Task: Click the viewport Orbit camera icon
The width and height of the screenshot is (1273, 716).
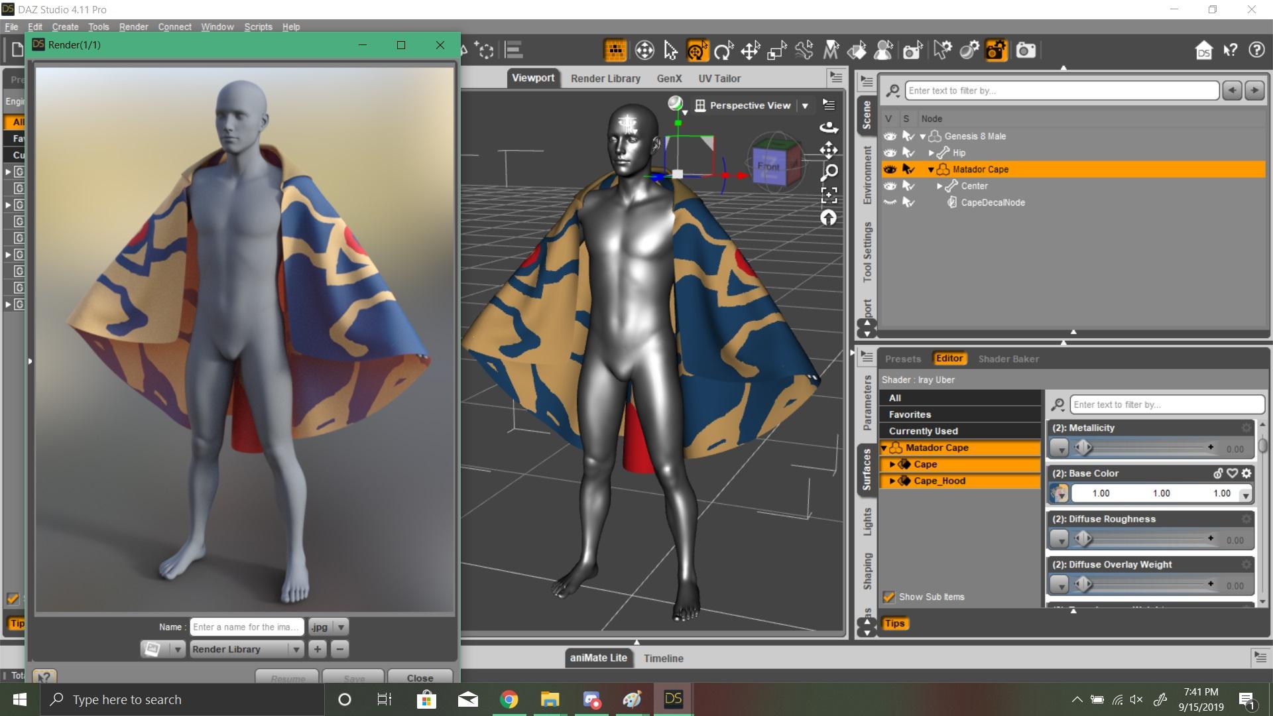Action: click(x=829, y=127)
